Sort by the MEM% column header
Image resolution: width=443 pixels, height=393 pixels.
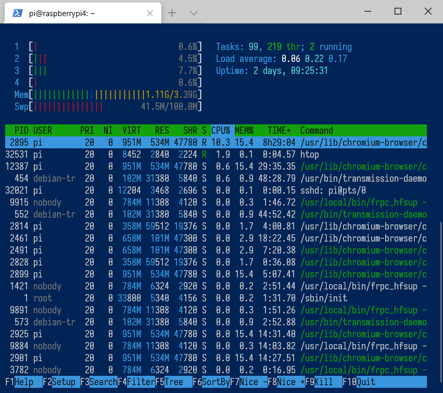(x=244, y=131)
